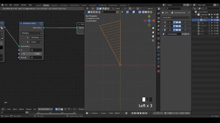220x123 pixels.
Task: Select material preview viewport shading
Action: [x=148, y=12]
